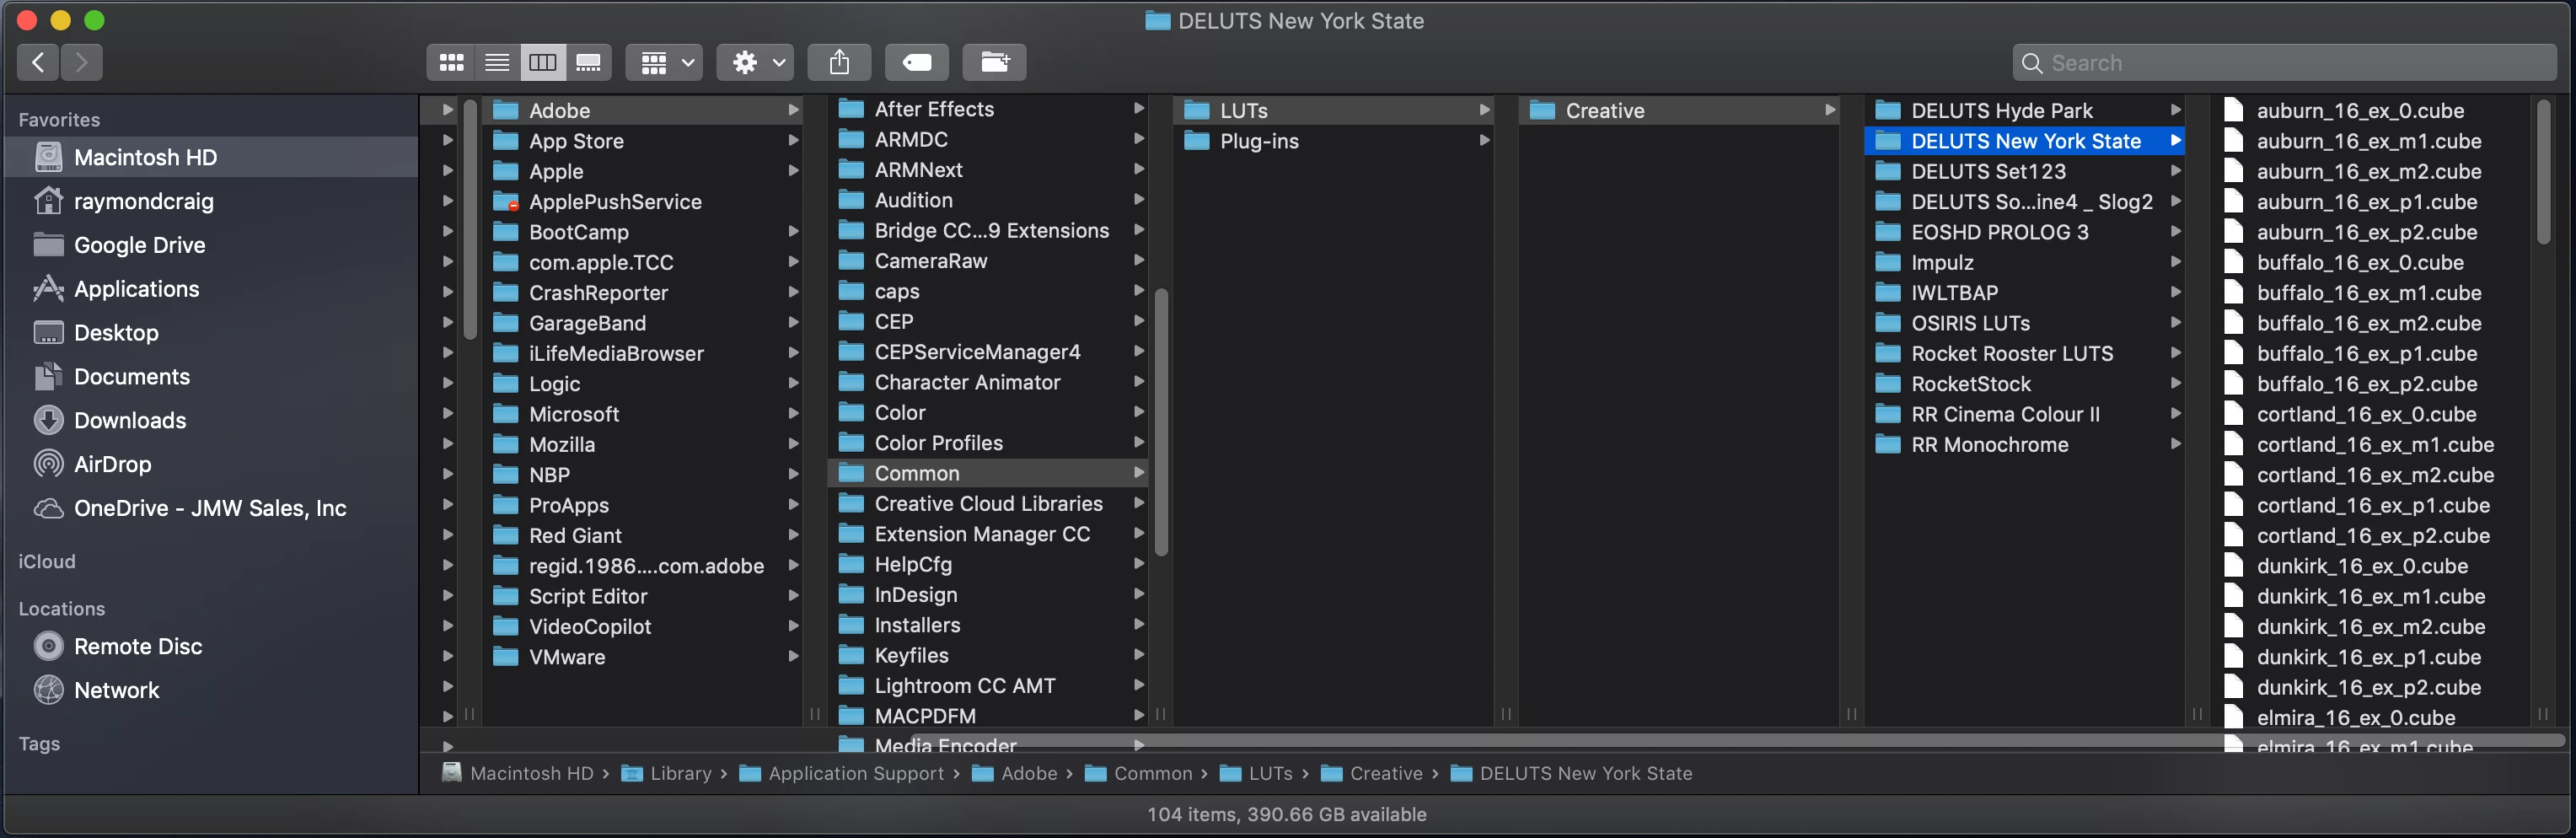Select the Plug-ins folder
Viewport: 2576px width, 838px height.
pos(1334,141)
